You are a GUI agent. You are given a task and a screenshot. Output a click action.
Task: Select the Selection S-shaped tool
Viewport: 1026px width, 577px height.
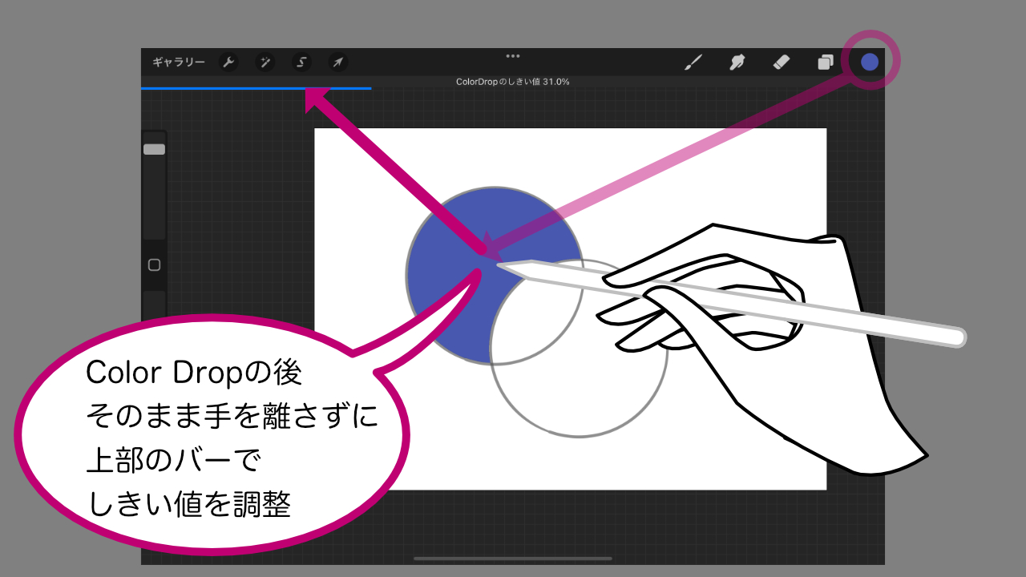tap(301, 63)
